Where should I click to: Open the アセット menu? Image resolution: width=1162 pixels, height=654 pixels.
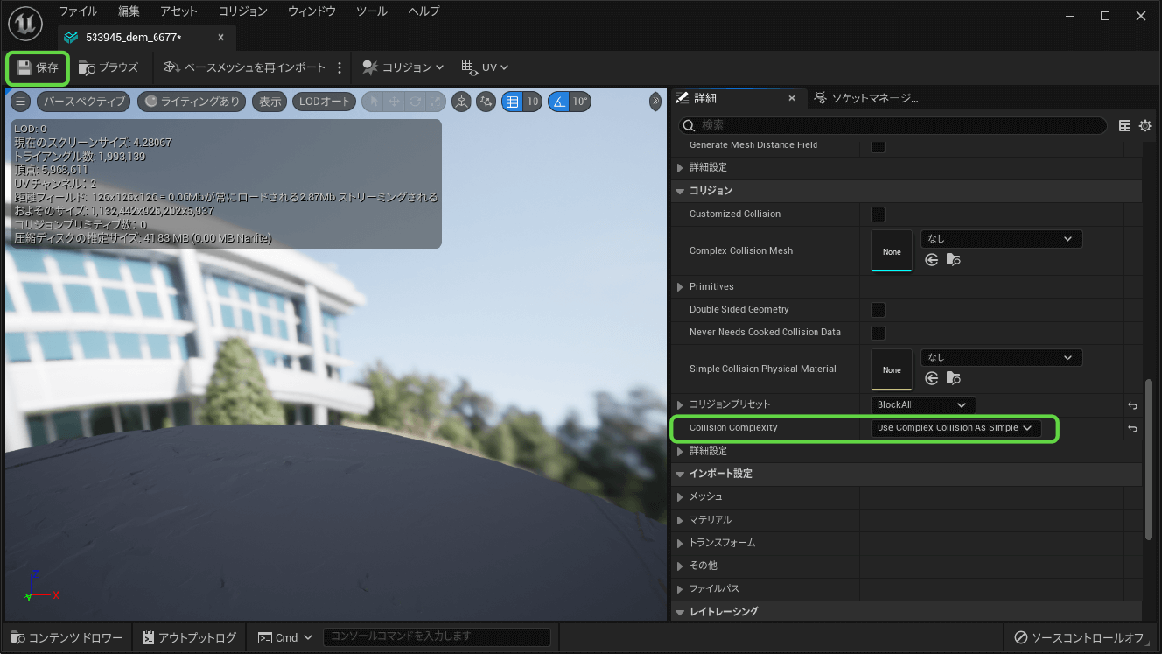click(178, 11)
